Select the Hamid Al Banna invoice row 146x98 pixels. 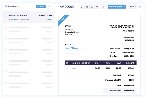point(29,17)
